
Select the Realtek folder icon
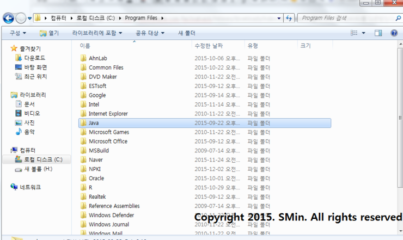pyautogui.click(x=83, y=197)
